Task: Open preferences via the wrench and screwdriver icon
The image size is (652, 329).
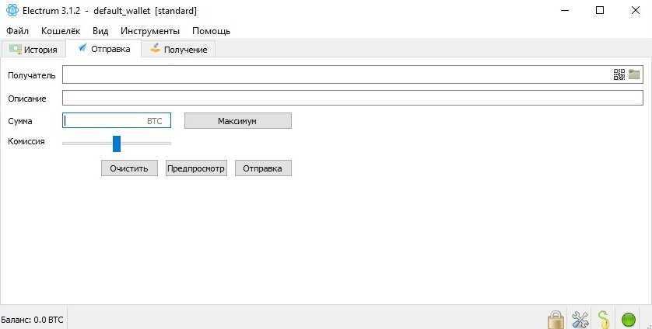Action: pyautogui.click(x=580, y=320)
